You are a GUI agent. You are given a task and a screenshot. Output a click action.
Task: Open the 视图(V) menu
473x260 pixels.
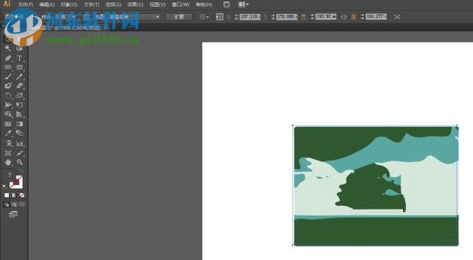click(157, 5)
